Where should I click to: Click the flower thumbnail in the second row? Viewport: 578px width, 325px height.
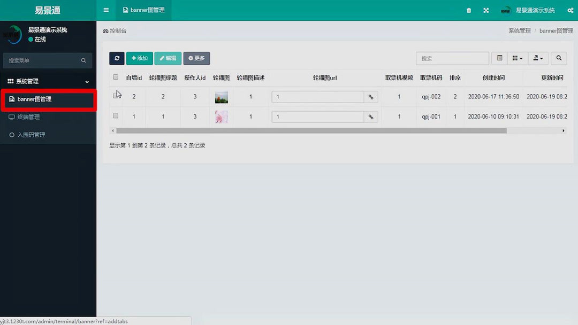coord(221,117)
